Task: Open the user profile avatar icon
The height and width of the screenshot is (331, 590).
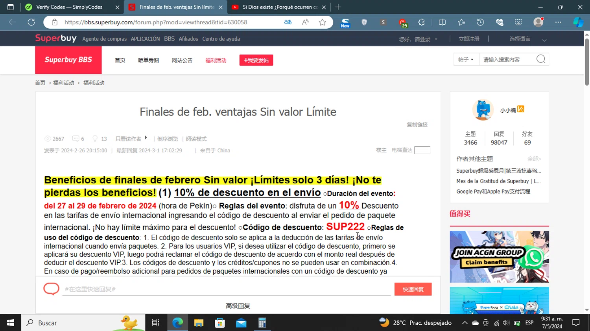Action: click(538, 22)
